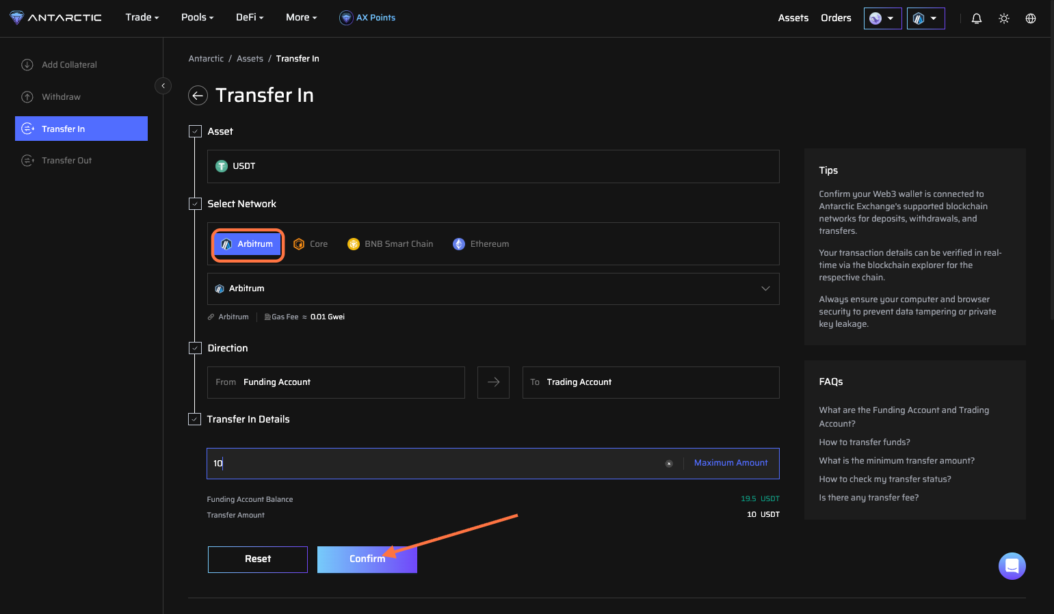Click the Withdraw sidebar icon
This screenshot has width=1054, height=614.
click(27, 97)
